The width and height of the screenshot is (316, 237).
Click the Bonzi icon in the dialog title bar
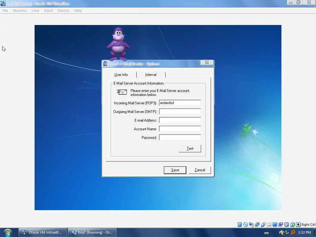[105, 64]
